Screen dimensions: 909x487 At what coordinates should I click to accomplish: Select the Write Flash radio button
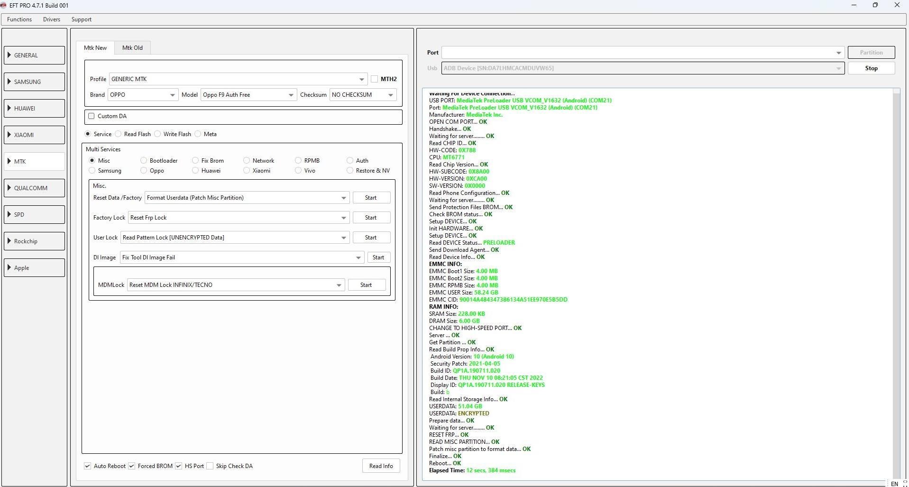(x=157, y=134)
